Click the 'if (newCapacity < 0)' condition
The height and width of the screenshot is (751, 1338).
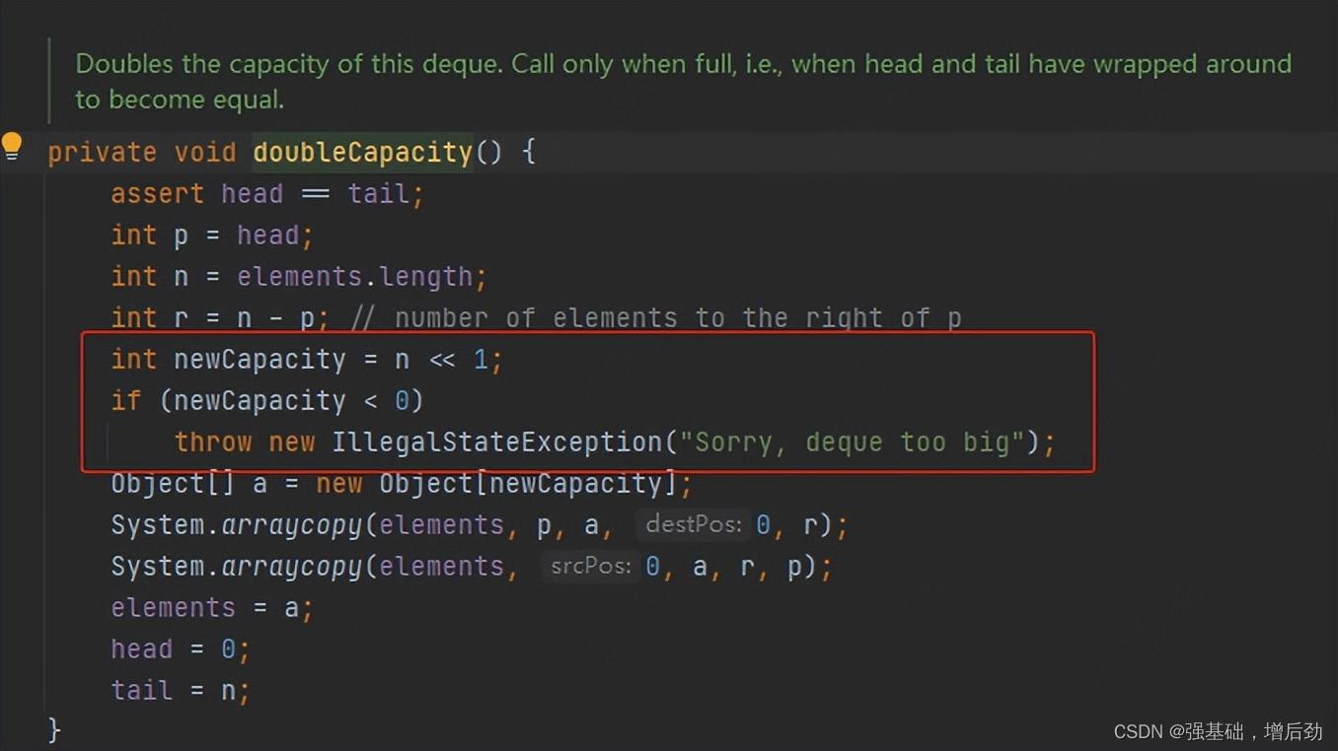267,401
